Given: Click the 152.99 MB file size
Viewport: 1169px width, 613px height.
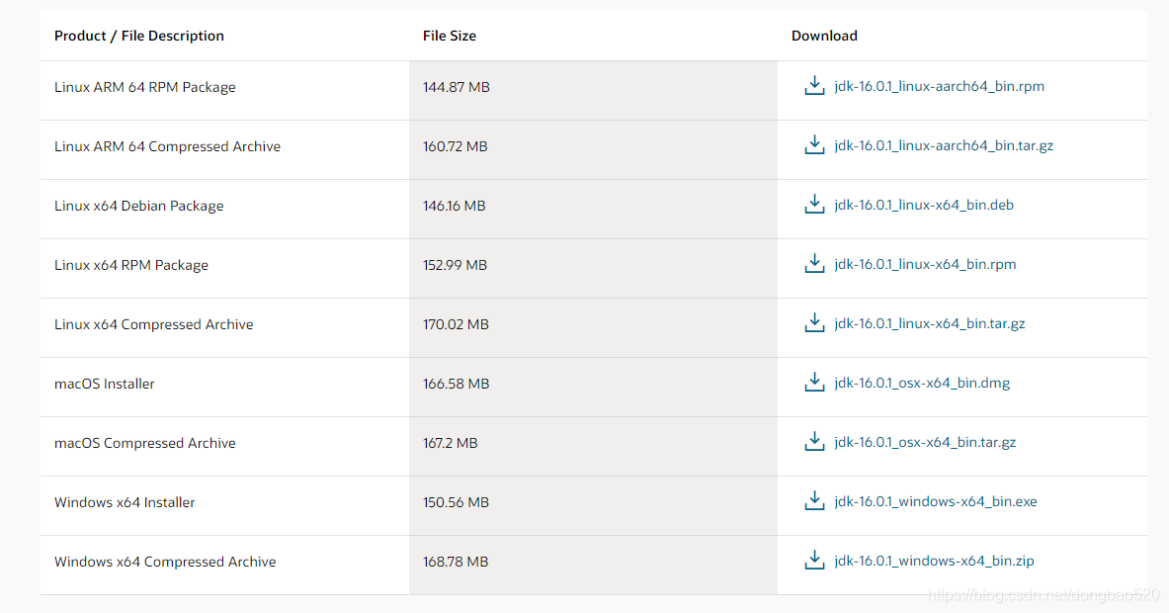Looking at the screenshot, I should (x=455, y=265).
